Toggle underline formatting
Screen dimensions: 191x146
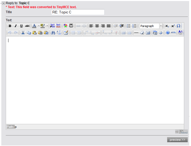coord(21,26)
